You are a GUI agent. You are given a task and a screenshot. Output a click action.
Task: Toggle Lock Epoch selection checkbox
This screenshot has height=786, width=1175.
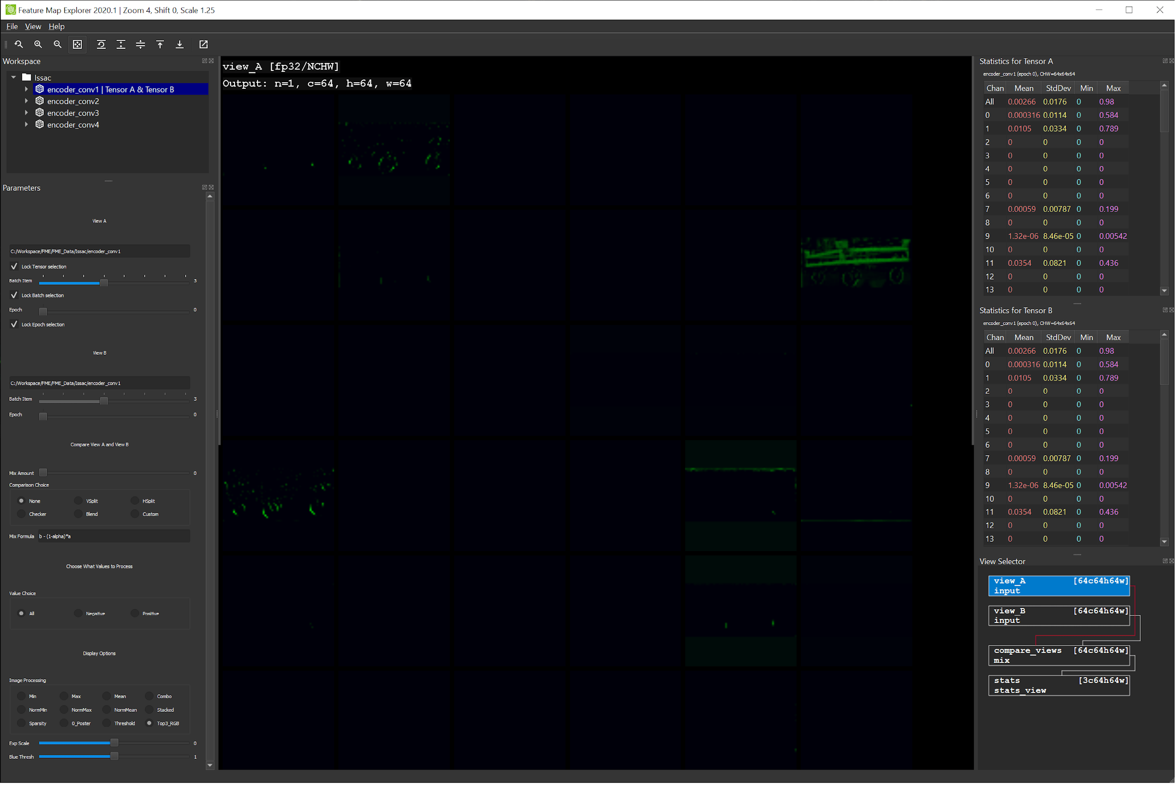tap(14, 324)
